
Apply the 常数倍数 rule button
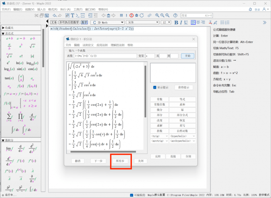click(x=159, y=105)
